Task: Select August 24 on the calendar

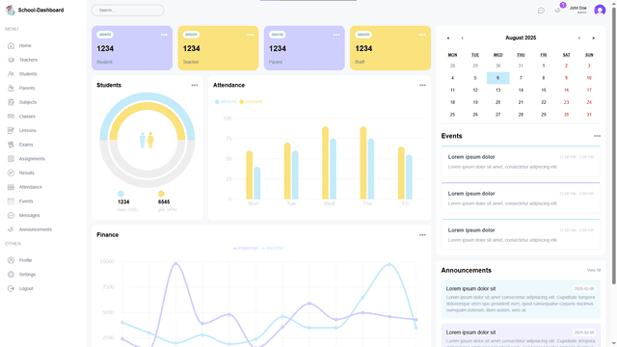Action: (589, 102)
